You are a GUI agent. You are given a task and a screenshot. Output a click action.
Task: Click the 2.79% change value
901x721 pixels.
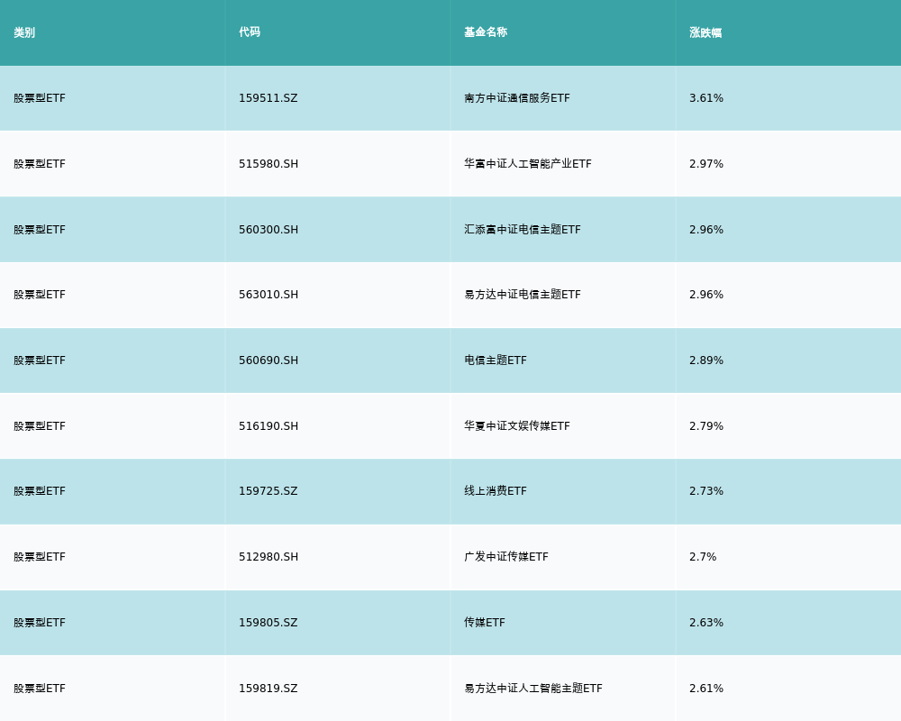[706, 426]
